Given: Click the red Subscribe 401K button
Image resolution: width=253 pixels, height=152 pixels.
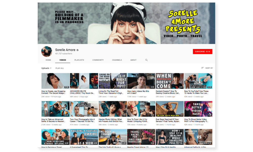Looking at the screenshot, I should point(202,52).
